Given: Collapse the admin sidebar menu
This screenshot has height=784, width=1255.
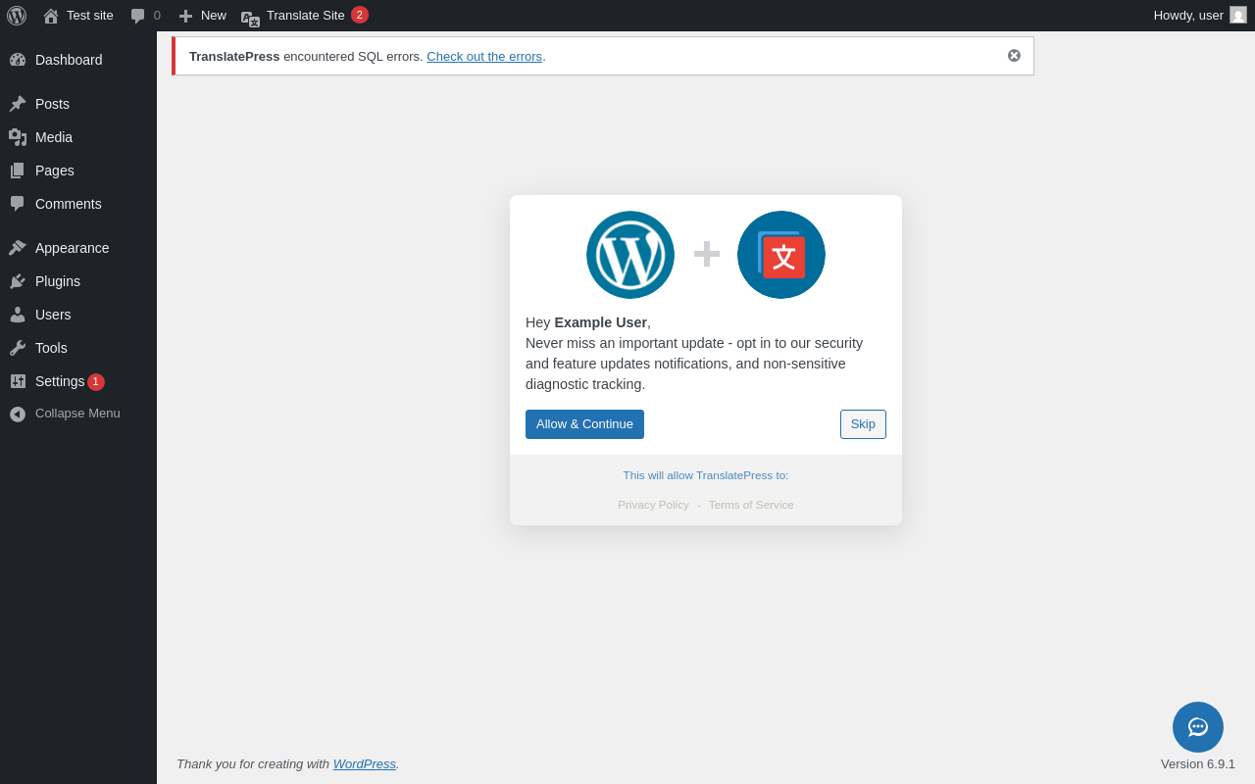Looking at the screenshot, I should coord(77,414).
